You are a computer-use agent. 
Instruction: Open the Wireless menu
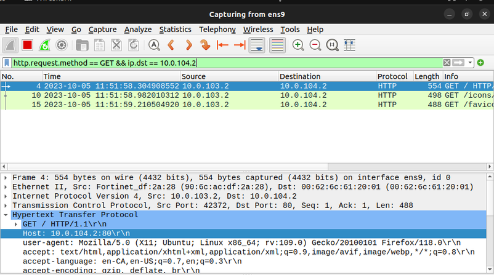click(x=258, y=30)
